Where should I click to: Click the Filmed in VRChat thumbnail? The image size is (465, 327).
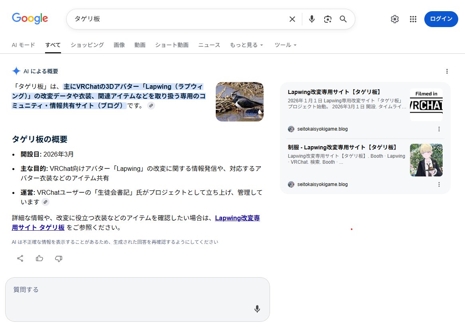[x=426, y=105]
